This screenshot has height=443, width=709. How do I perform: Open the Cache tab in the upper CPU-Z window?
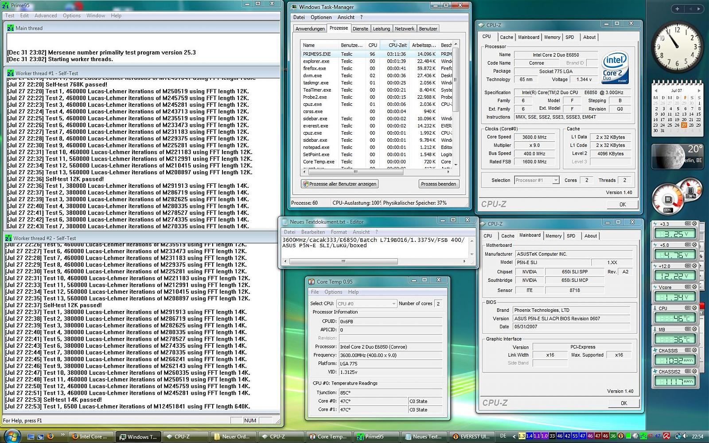(506, 37)
